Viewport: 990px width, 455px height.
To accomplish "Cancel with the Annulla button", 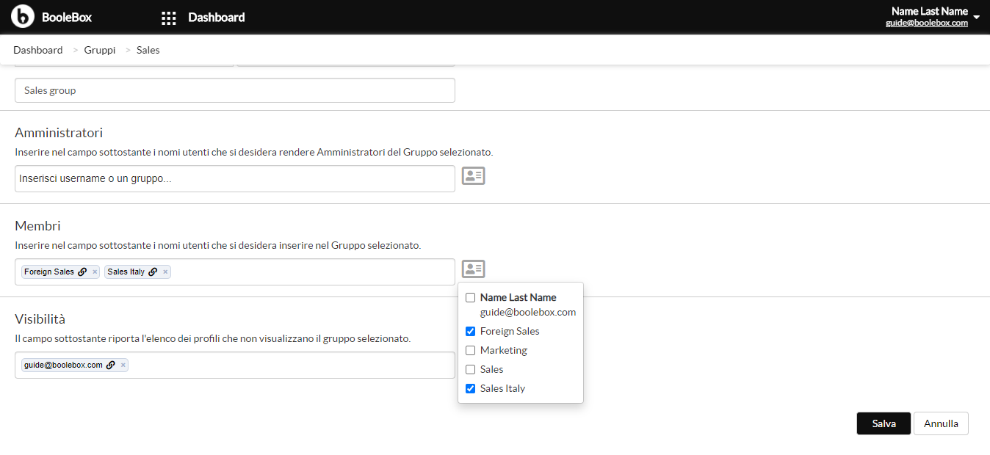I will (x=941, y=423).
